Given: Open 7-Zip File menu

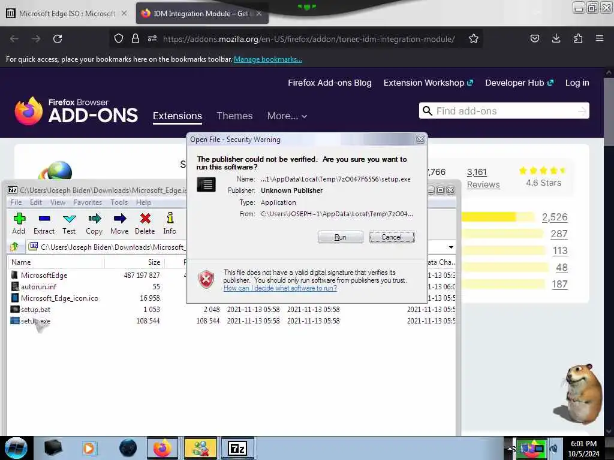Looking at the screenshot, I should 16,202.
